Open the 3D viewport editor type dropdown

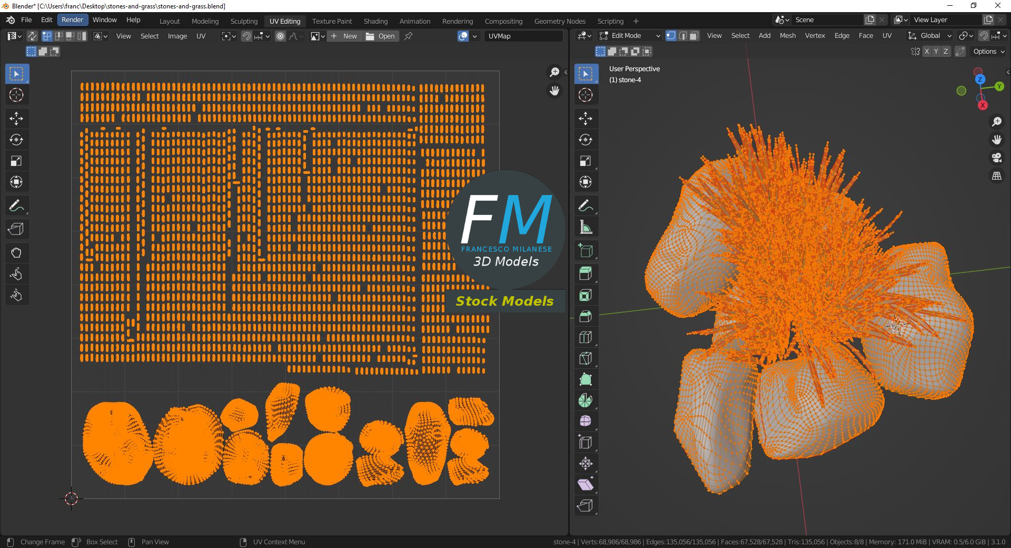[584, 36]
